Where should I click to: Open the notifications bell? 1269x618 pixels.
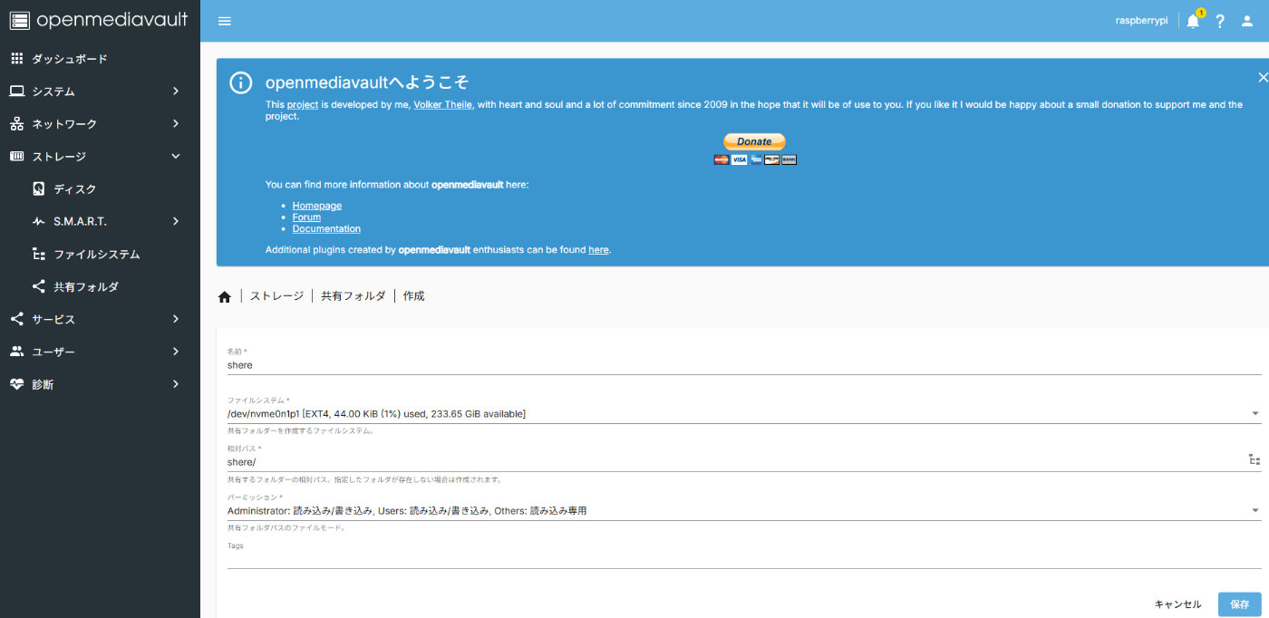click(1193, 21)
